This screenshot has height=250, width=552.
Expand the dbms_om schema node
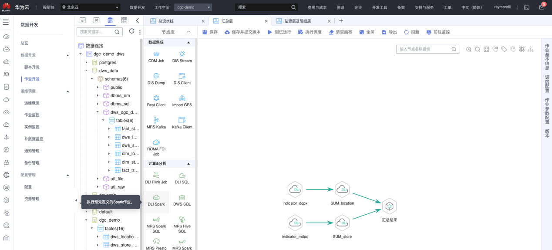tap(98, 95)
